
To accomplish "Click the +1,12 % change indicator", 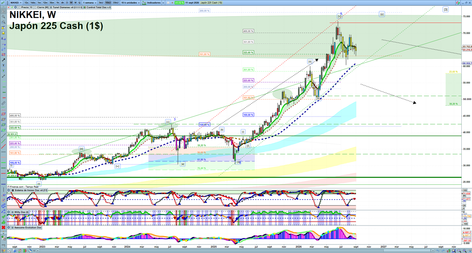I will coord(179,3).
